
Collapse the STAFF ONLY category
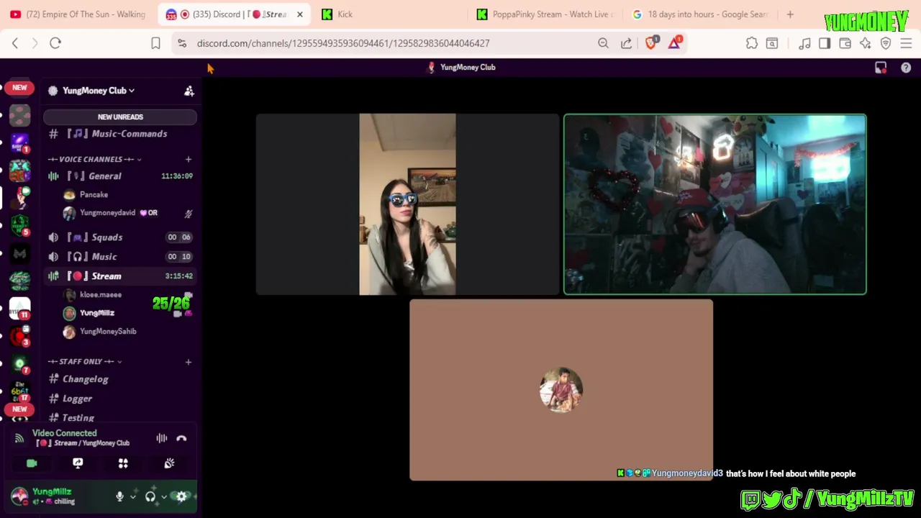[84, 361]
